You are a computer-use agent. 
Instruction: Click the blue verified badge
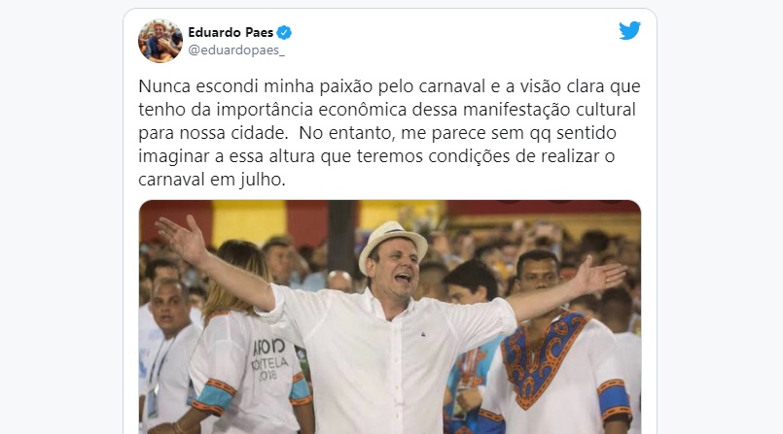click(284, 32)
